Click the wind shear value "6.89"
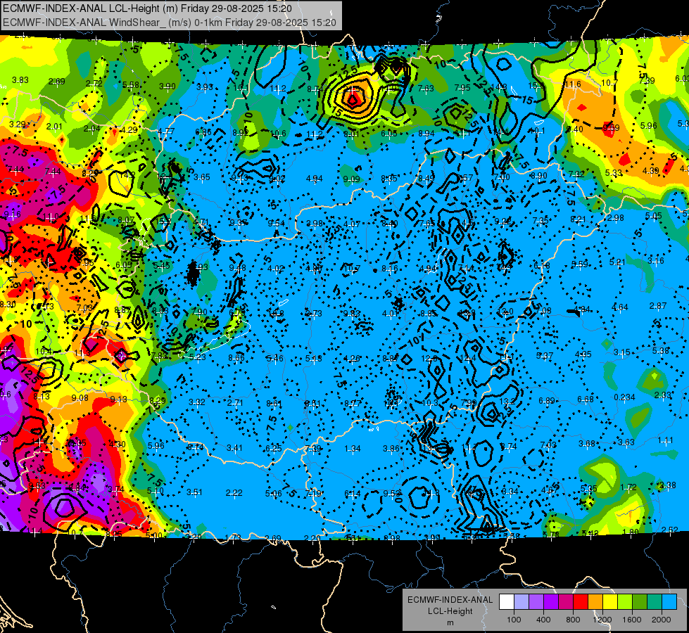Viewport: 689px width, 633px height. click(547, 401)
